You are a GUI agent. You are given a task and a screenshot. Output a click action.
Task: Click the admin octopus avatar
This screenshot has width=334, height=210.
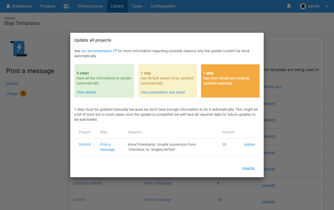[303, 6]
